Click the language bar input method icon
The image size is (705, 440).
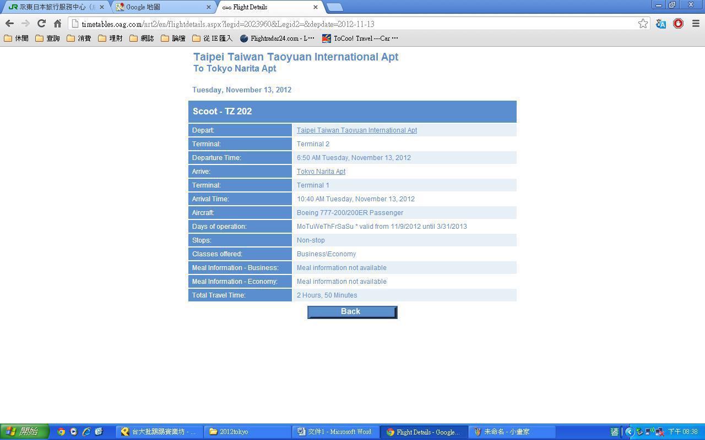(614, 432)
